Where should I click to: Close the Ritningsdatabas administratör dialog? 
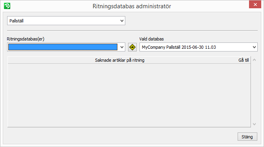[255, 4]
